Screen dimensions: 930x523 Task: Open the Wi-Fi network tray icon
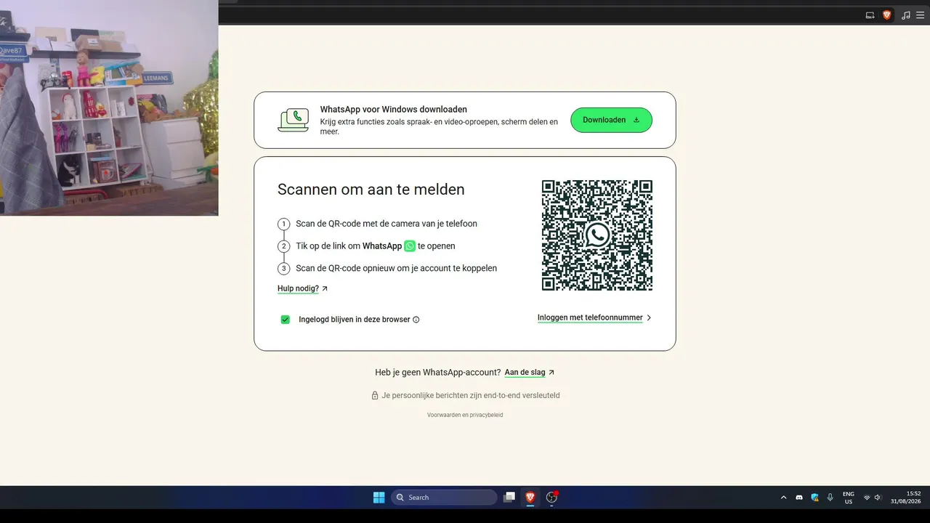pyautogui.click(x=867, y=498)
